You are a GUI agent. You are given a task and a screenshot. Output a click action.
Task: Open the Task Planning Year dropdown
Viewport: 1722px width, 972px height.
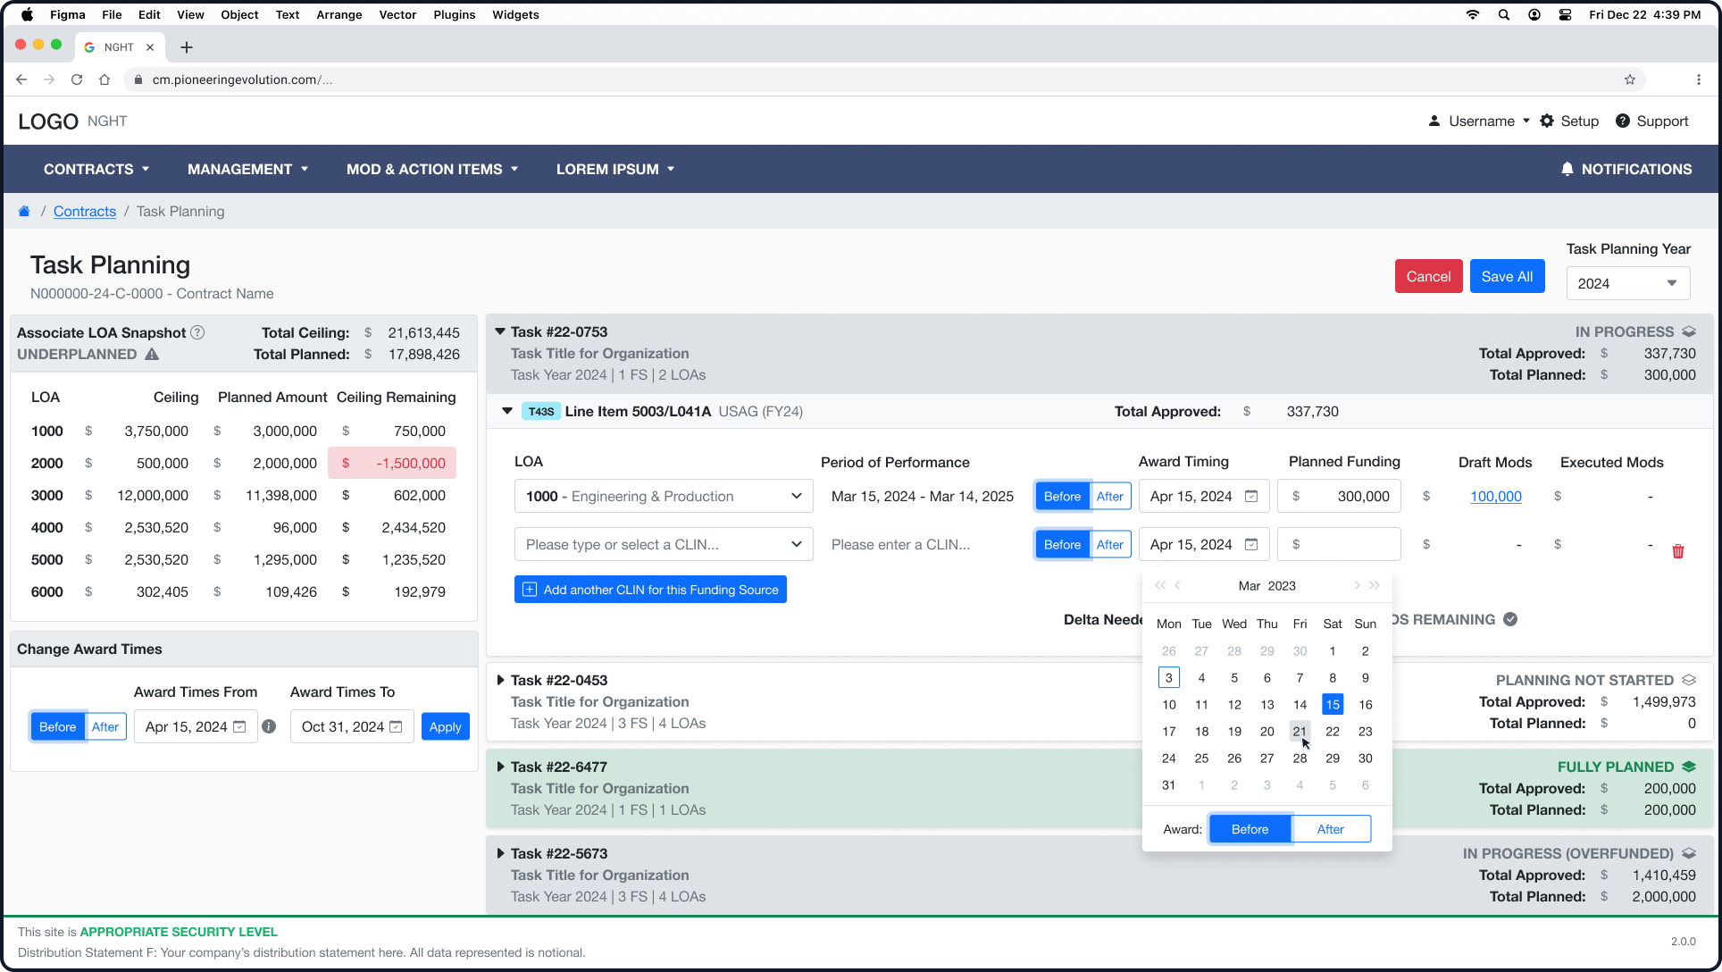[1627, 283]
